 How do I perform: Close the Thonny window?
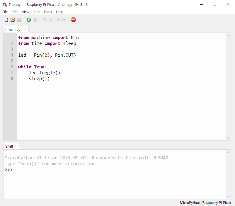click(x=228, y=4)
